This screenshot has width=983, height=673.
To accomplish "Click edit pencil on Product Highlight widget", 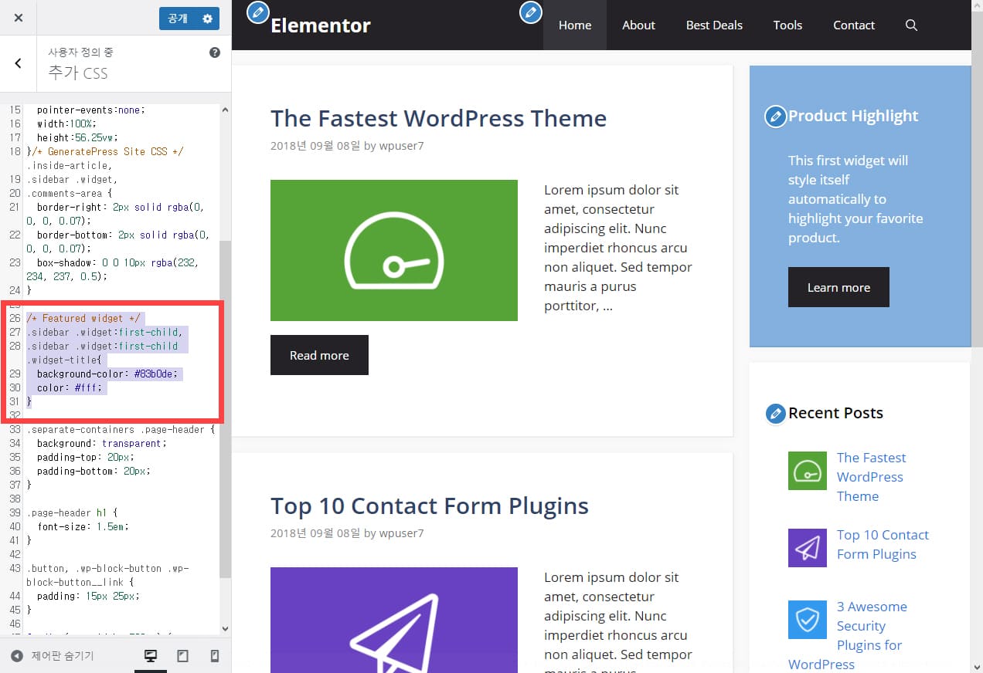I will (775, 117).
